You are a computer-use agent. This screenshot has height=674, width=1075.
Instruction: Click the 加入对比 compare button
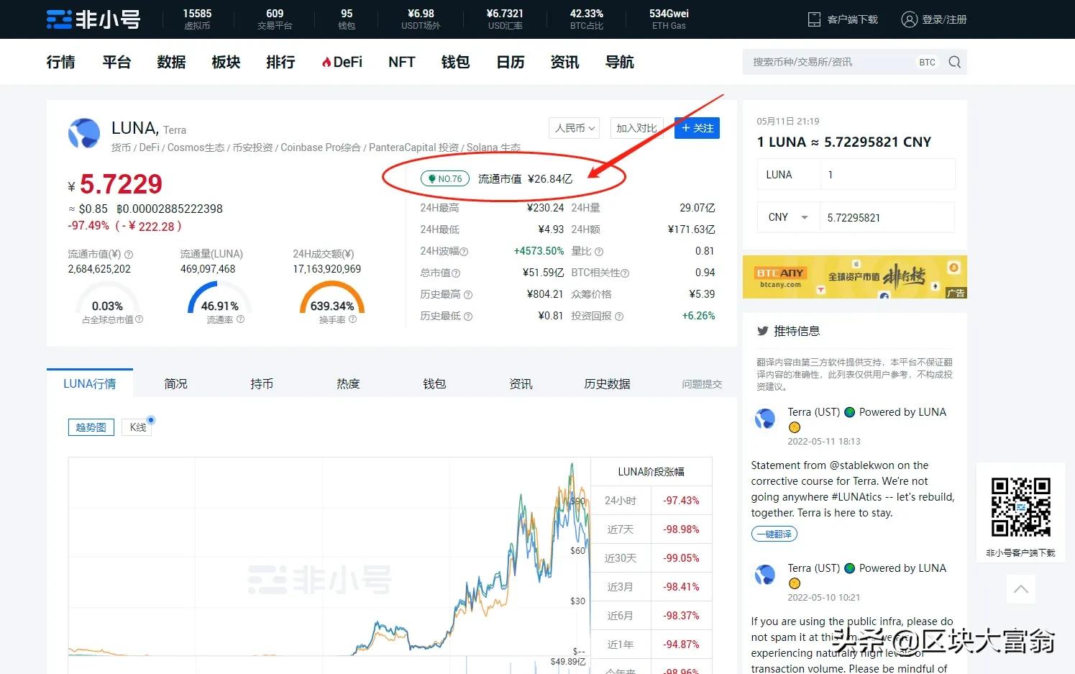pos(636,128)
